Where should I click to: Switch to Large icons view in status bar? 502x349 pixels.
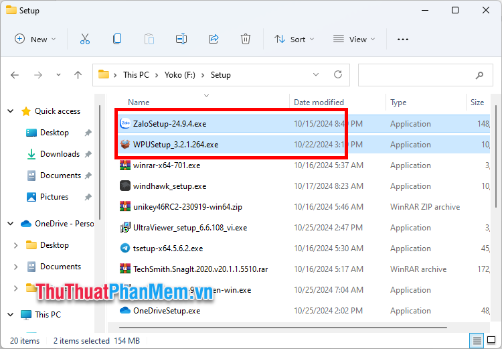(x=491, y=341)
